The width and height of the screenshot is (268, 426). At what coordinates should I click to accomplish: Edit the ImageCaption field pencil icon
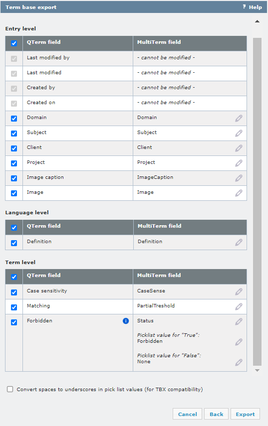[x=239, y=178]
